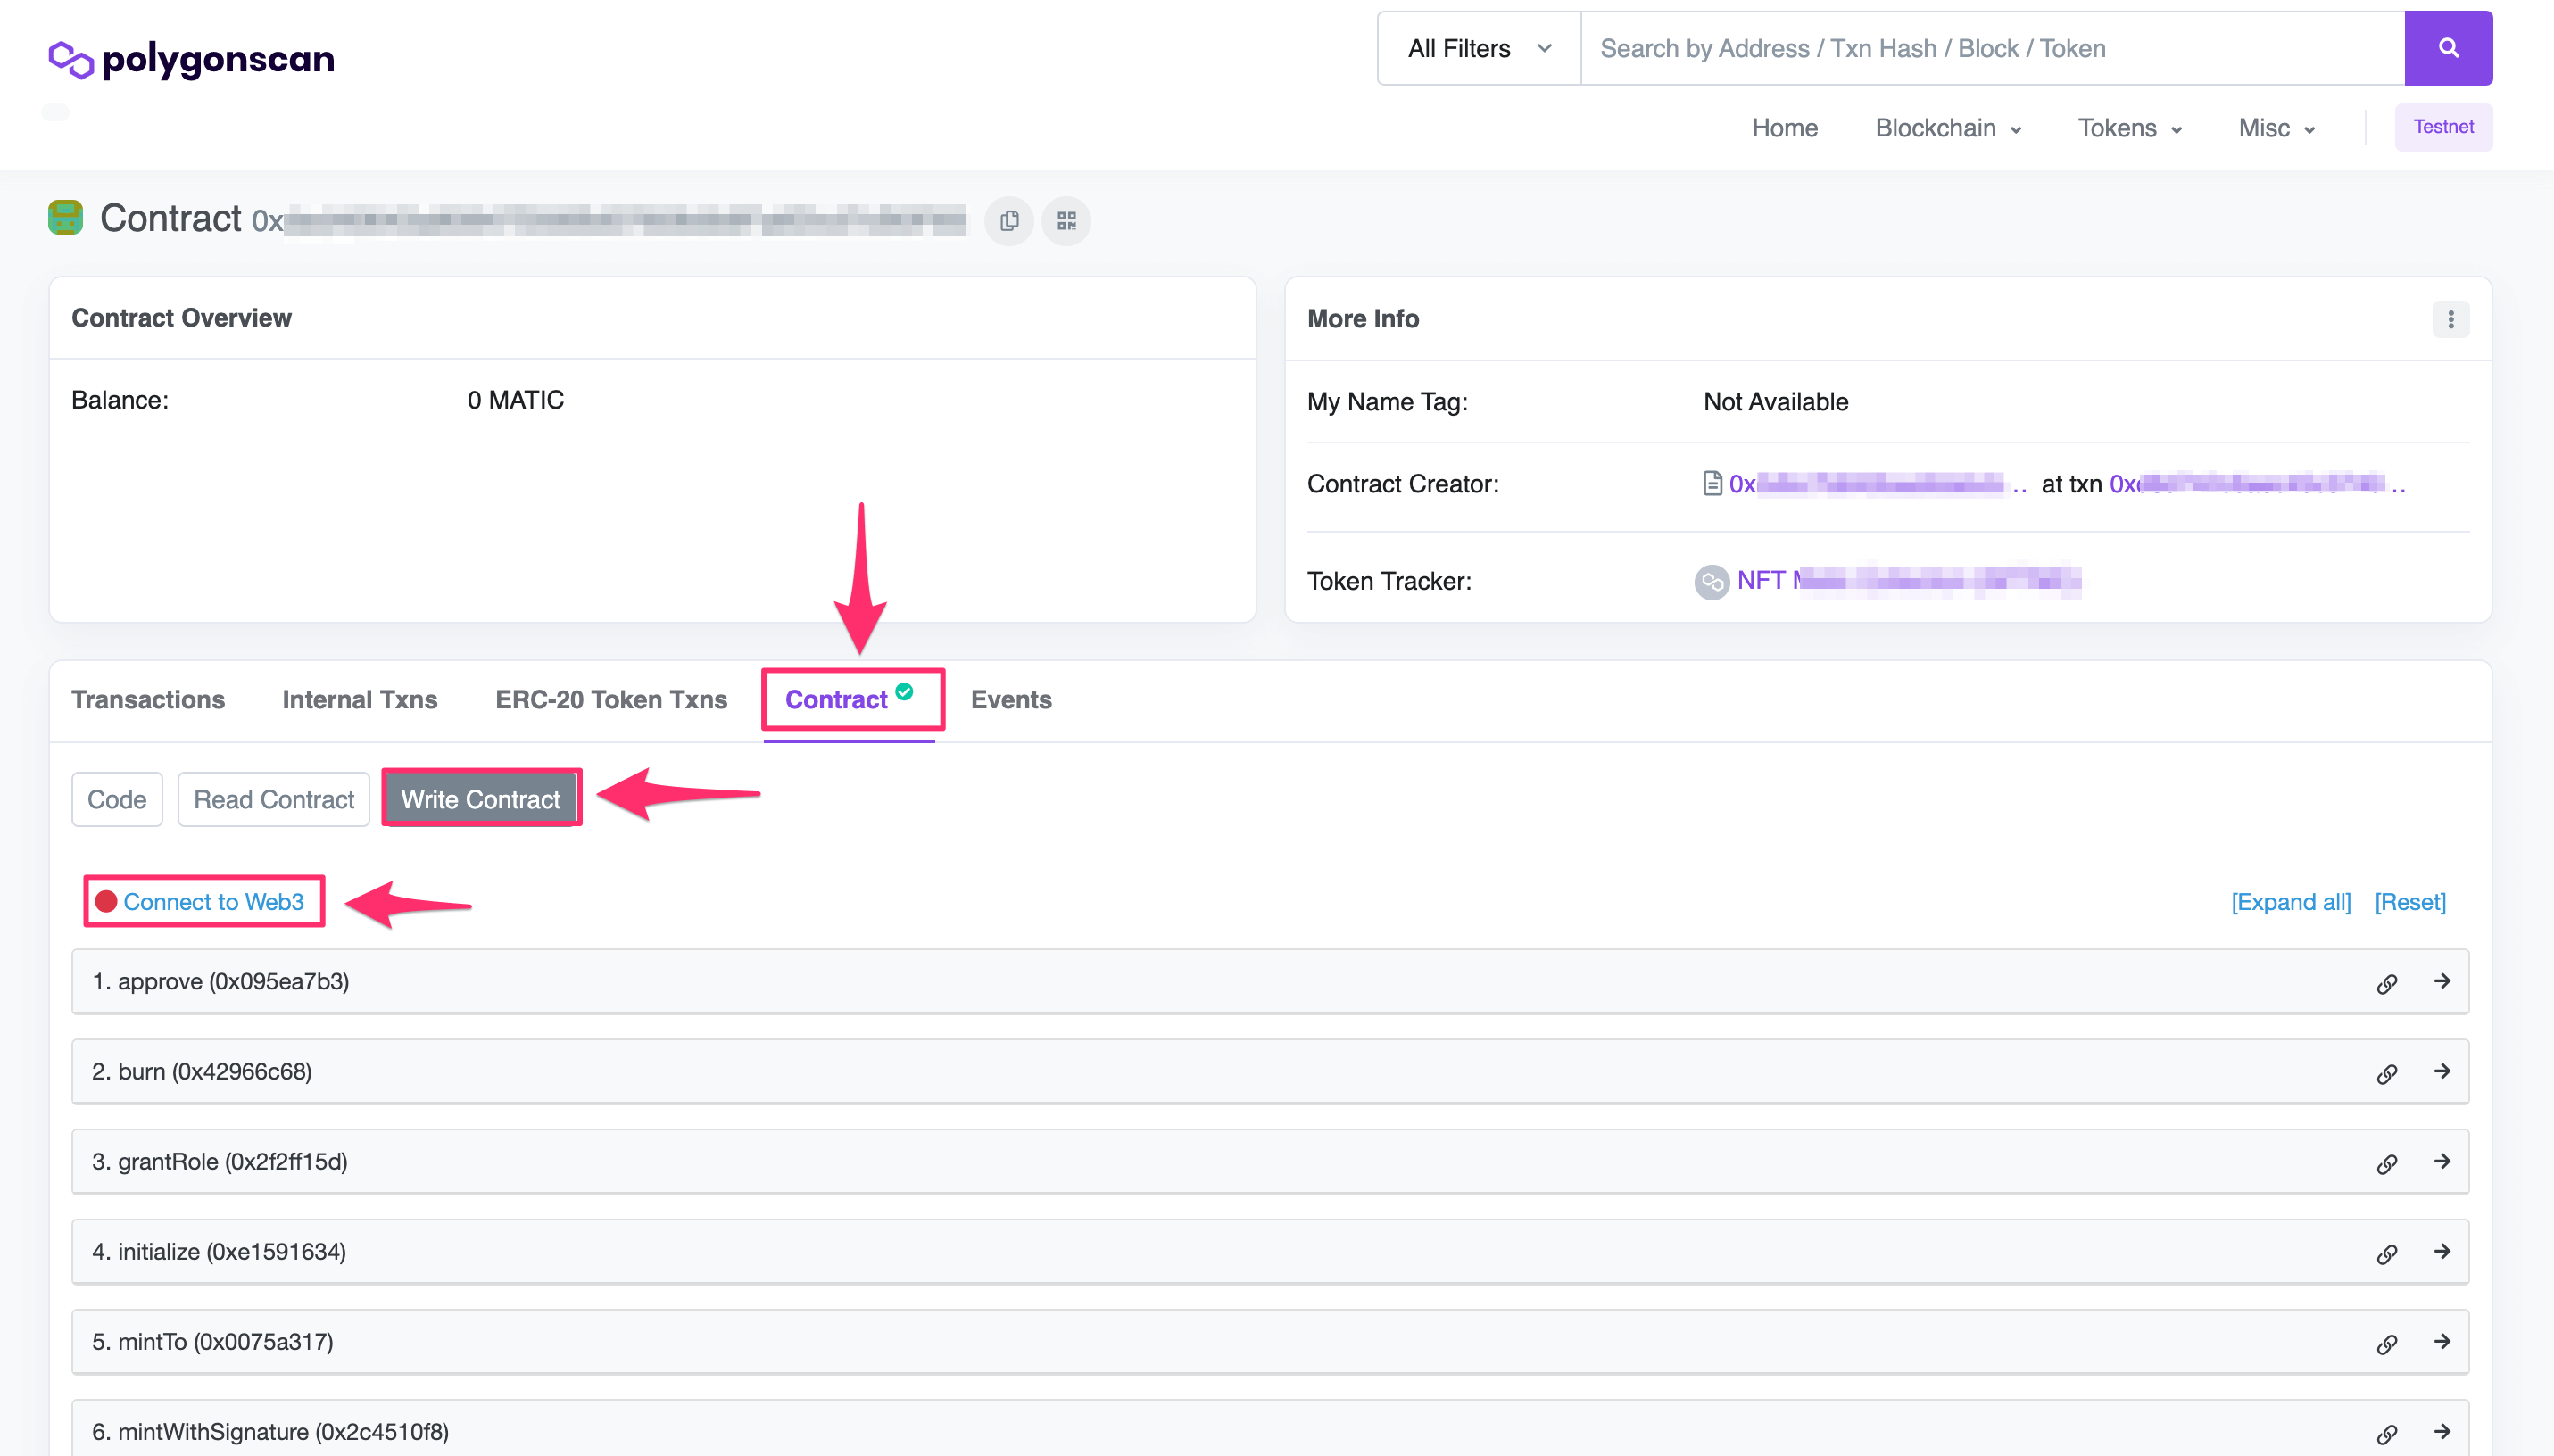Image resolution: width=2554 pixels, height=1456 pixels.
Task: Click the address search input field
Action: [1990, 48]
